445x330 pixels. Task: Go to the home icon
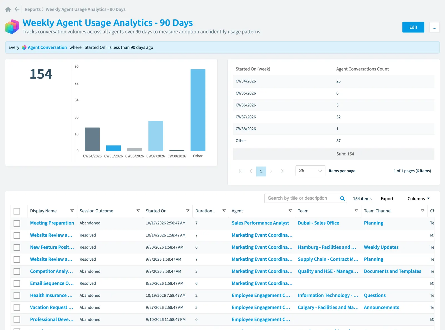(x=8, y=9)
